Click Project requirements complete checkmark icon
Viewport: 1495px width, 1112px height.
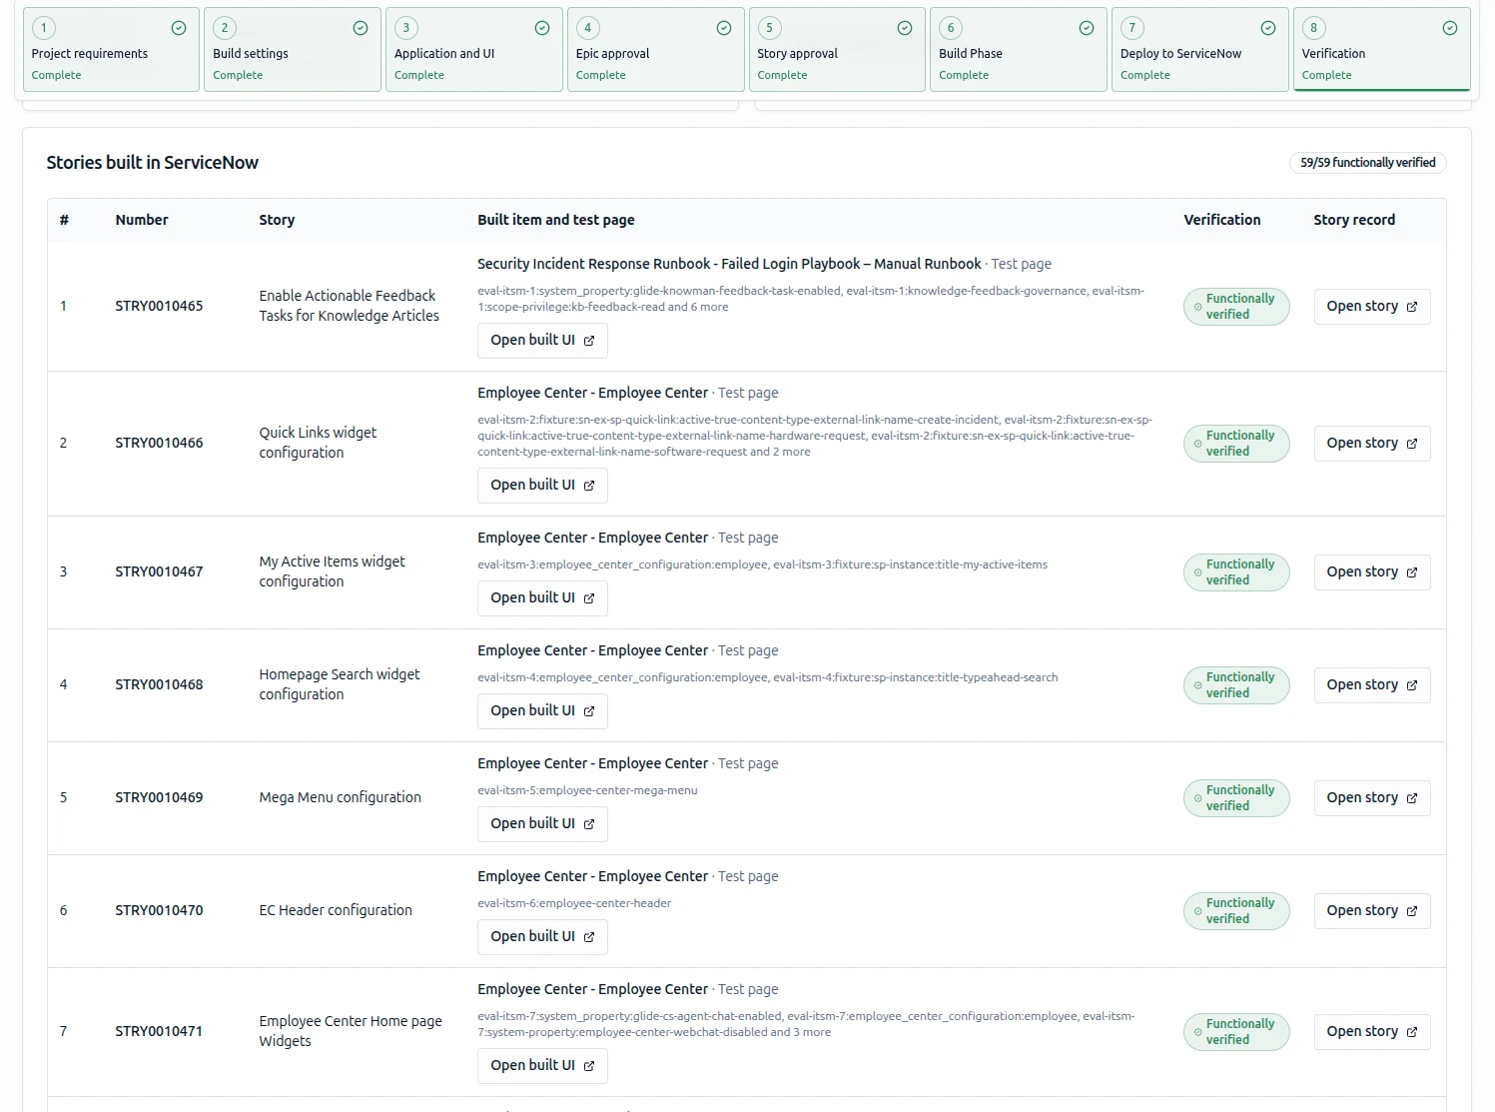[x=179, y=28]
